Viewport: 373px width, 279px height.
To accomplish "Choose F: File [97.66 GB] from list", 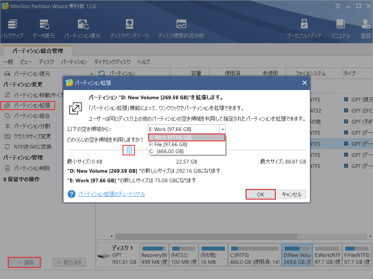I will pos(187,145).
